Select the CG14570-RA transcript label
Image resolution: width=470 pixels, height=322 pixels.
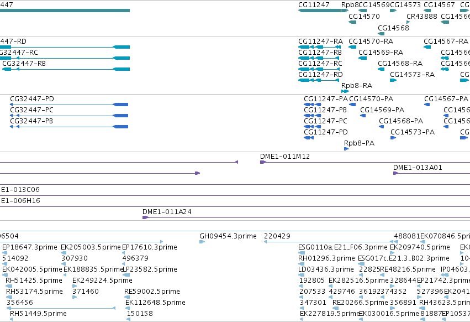tap(371, 41)
